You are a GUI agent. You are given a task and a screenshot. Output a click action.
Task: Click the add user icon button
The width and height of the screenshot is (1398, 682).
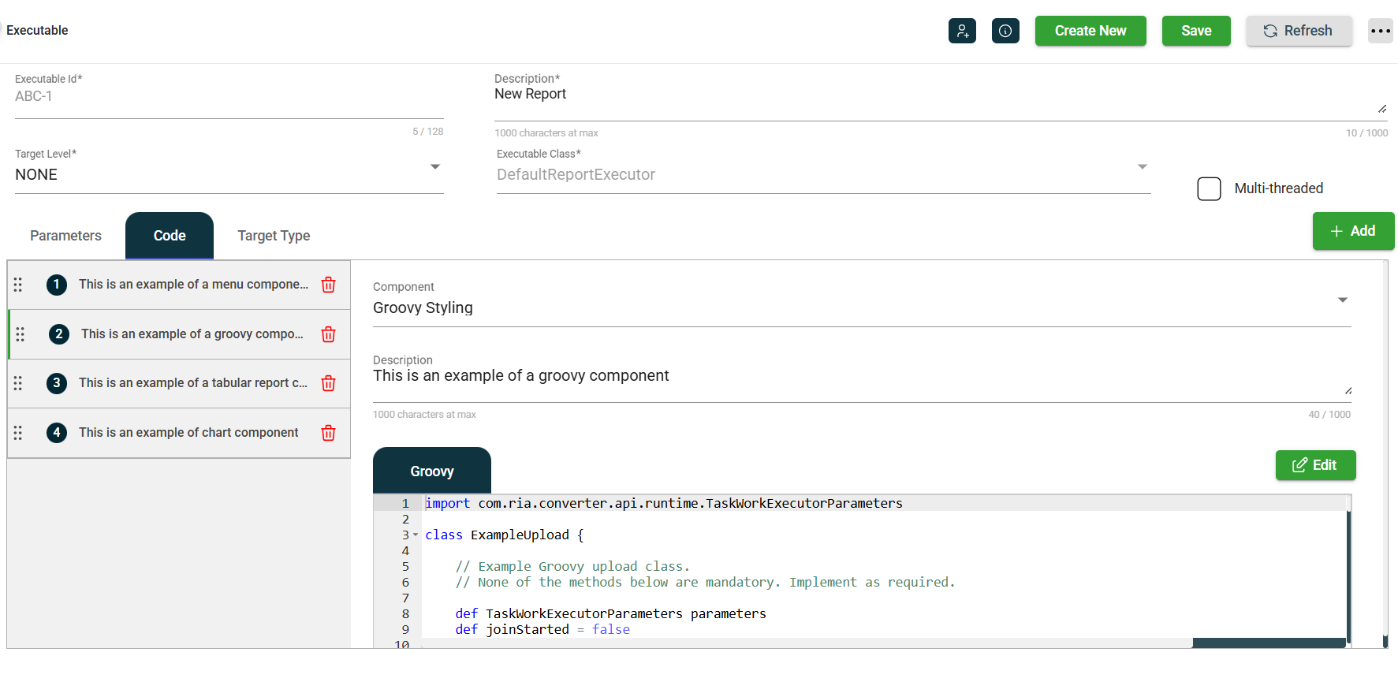(962, 31)
